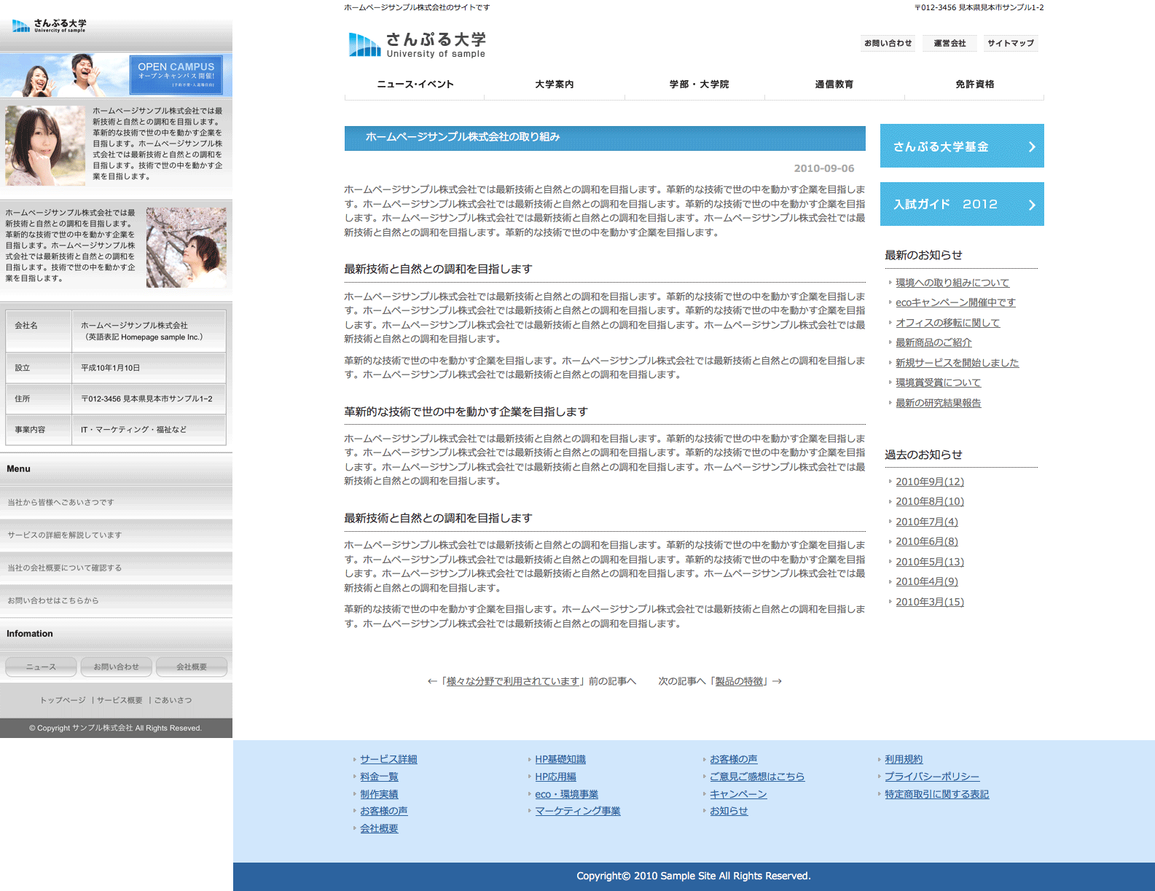Click the small university logo in sidebar
Image resolution: width=1155 pixels, height=891 pixels.
(x=49, y=26)
